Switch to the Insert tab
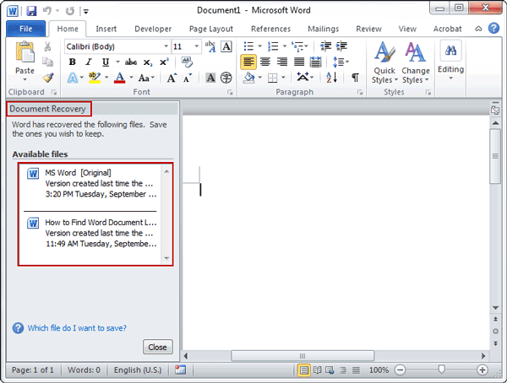 click(106, 29)
